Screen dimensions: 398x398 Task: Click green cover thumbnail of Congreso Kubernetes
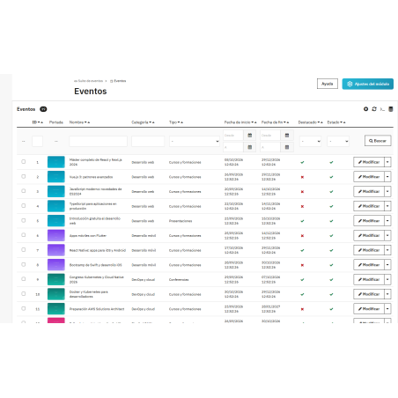[56, 279]
